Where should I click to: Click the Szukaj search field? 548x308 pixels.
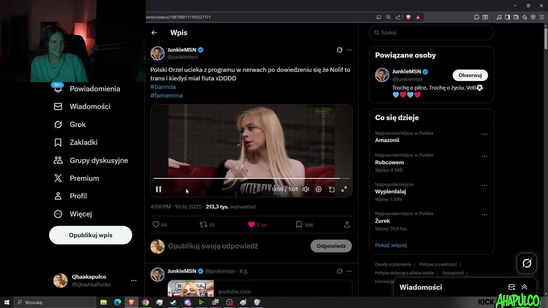[431, 33]
